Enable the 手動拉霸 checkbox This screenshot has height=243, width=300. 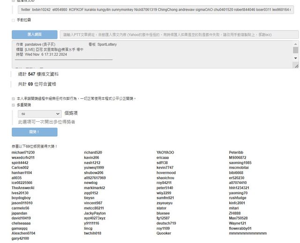point(13,20)
